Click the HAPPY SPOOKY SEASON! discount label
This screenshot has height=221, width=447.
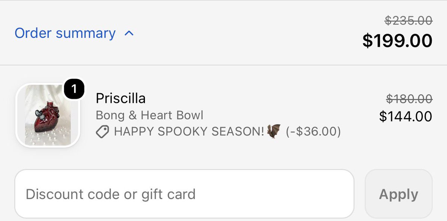coord(189,131)
